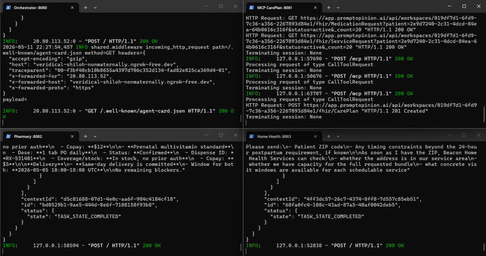Close the Pharmacy :8082 tab
The height and width of the screenshot is (256, 486).
(72, 136)
